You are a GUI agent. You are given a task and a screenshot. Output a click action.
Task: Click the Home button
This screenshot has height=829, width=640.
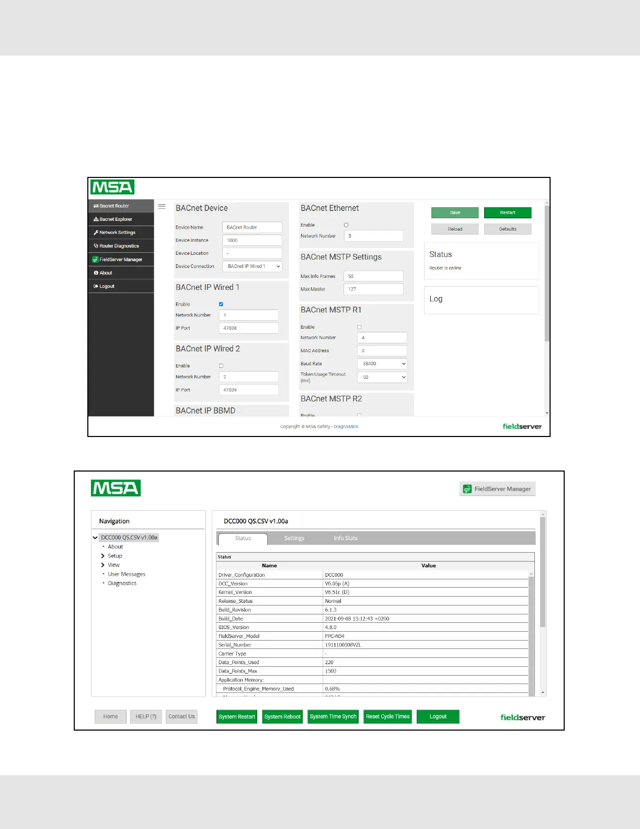(x=110, y=716)
